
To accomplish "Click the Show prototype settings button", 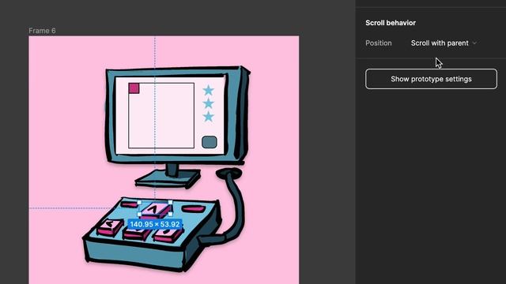I will [x=431, y=79].
